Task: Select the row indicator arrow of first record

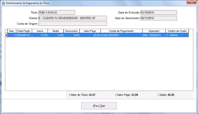Action: tap(7, 35)
